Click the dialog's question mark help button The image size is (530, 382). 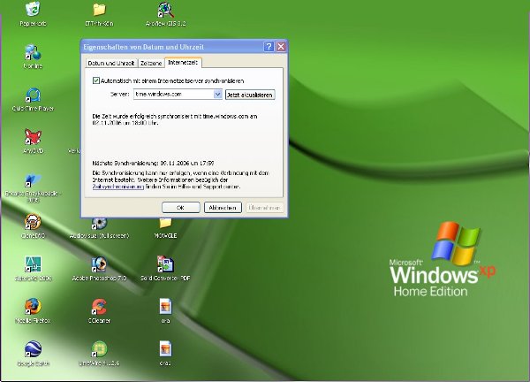269,47
